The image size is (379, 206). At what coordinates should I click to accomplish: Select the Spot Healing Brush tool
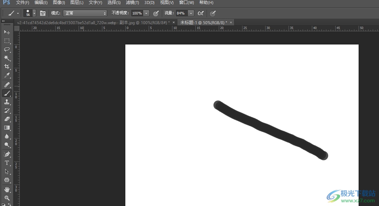7,84
